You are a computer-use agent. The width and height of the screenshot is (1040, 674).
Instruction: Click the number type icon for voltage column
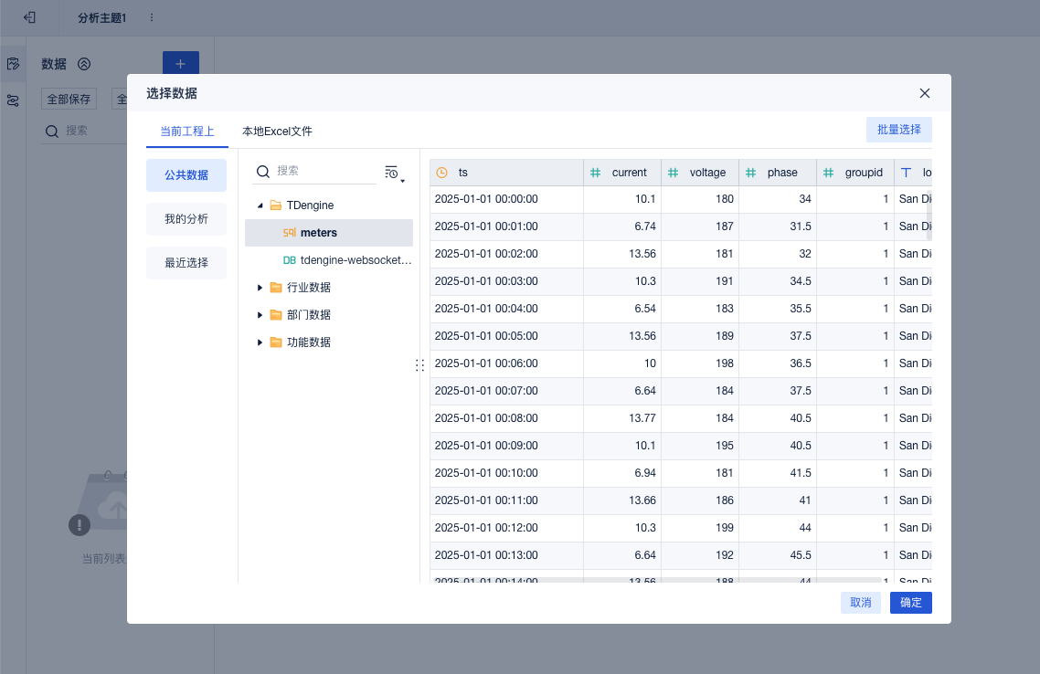click(x=674, y=173)
